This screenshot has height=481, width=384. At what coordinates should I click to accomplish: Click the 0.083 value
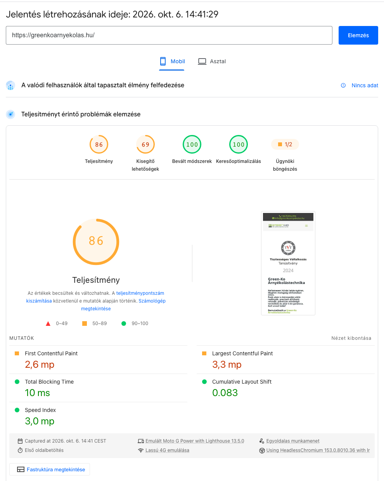pos(225,393)
